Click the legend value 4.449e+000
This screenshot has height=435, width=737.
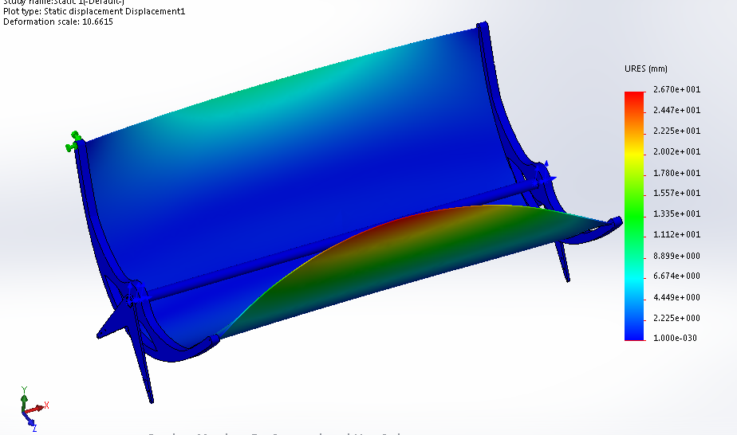pos(676,297)
